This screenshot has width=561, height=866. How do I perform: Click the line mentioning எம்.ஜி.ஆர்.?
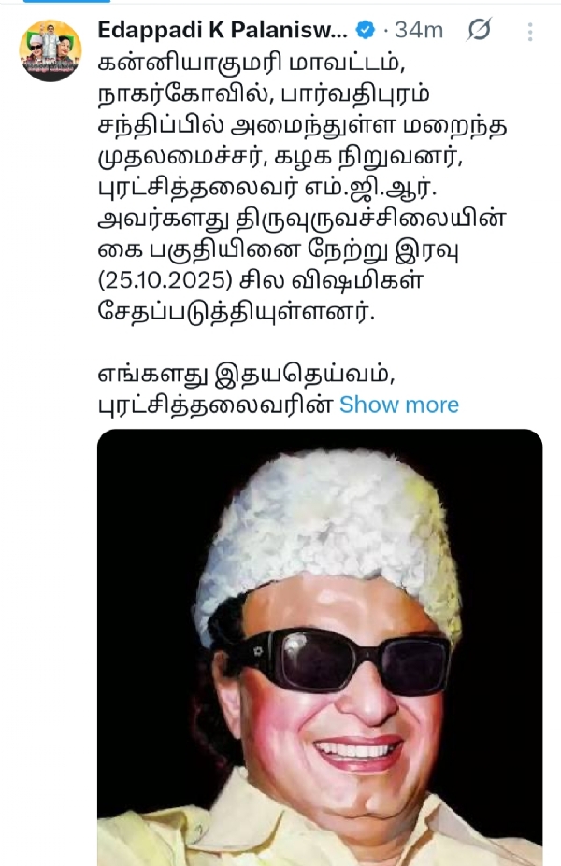tap(267, 189)
